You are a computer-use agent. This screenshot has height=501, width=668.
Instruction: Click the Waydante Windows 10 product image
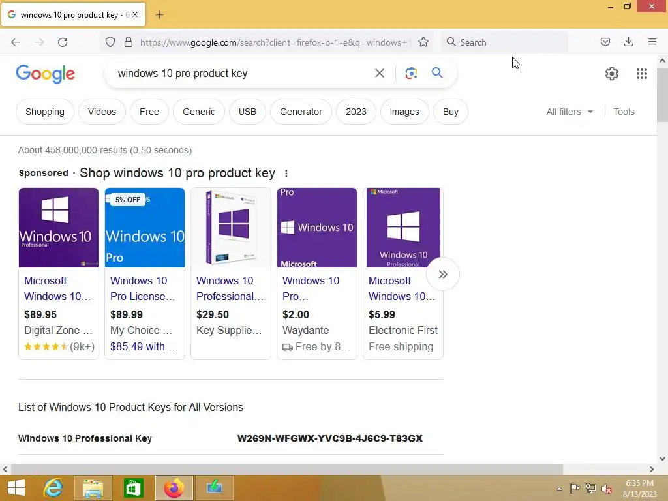coord(317,228)
